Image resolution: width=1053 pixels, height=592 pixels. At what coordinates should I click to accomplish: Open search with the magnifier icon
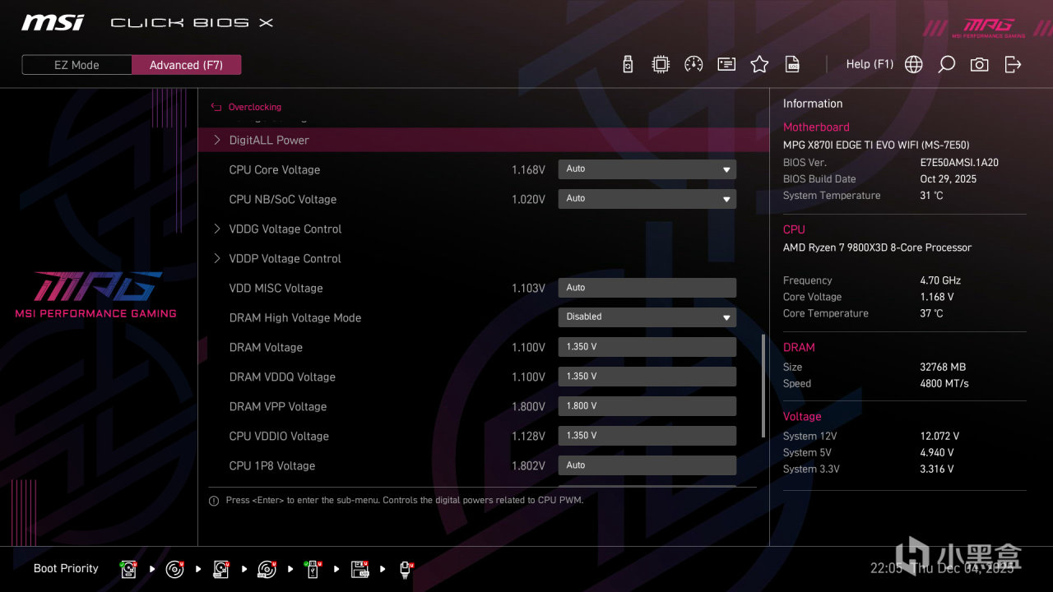[x=947, y=64]
